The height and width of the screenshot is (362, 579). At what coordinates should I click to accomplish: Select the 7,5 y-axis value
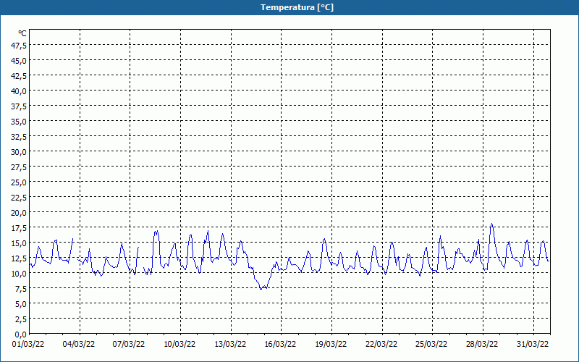(21, 289)
